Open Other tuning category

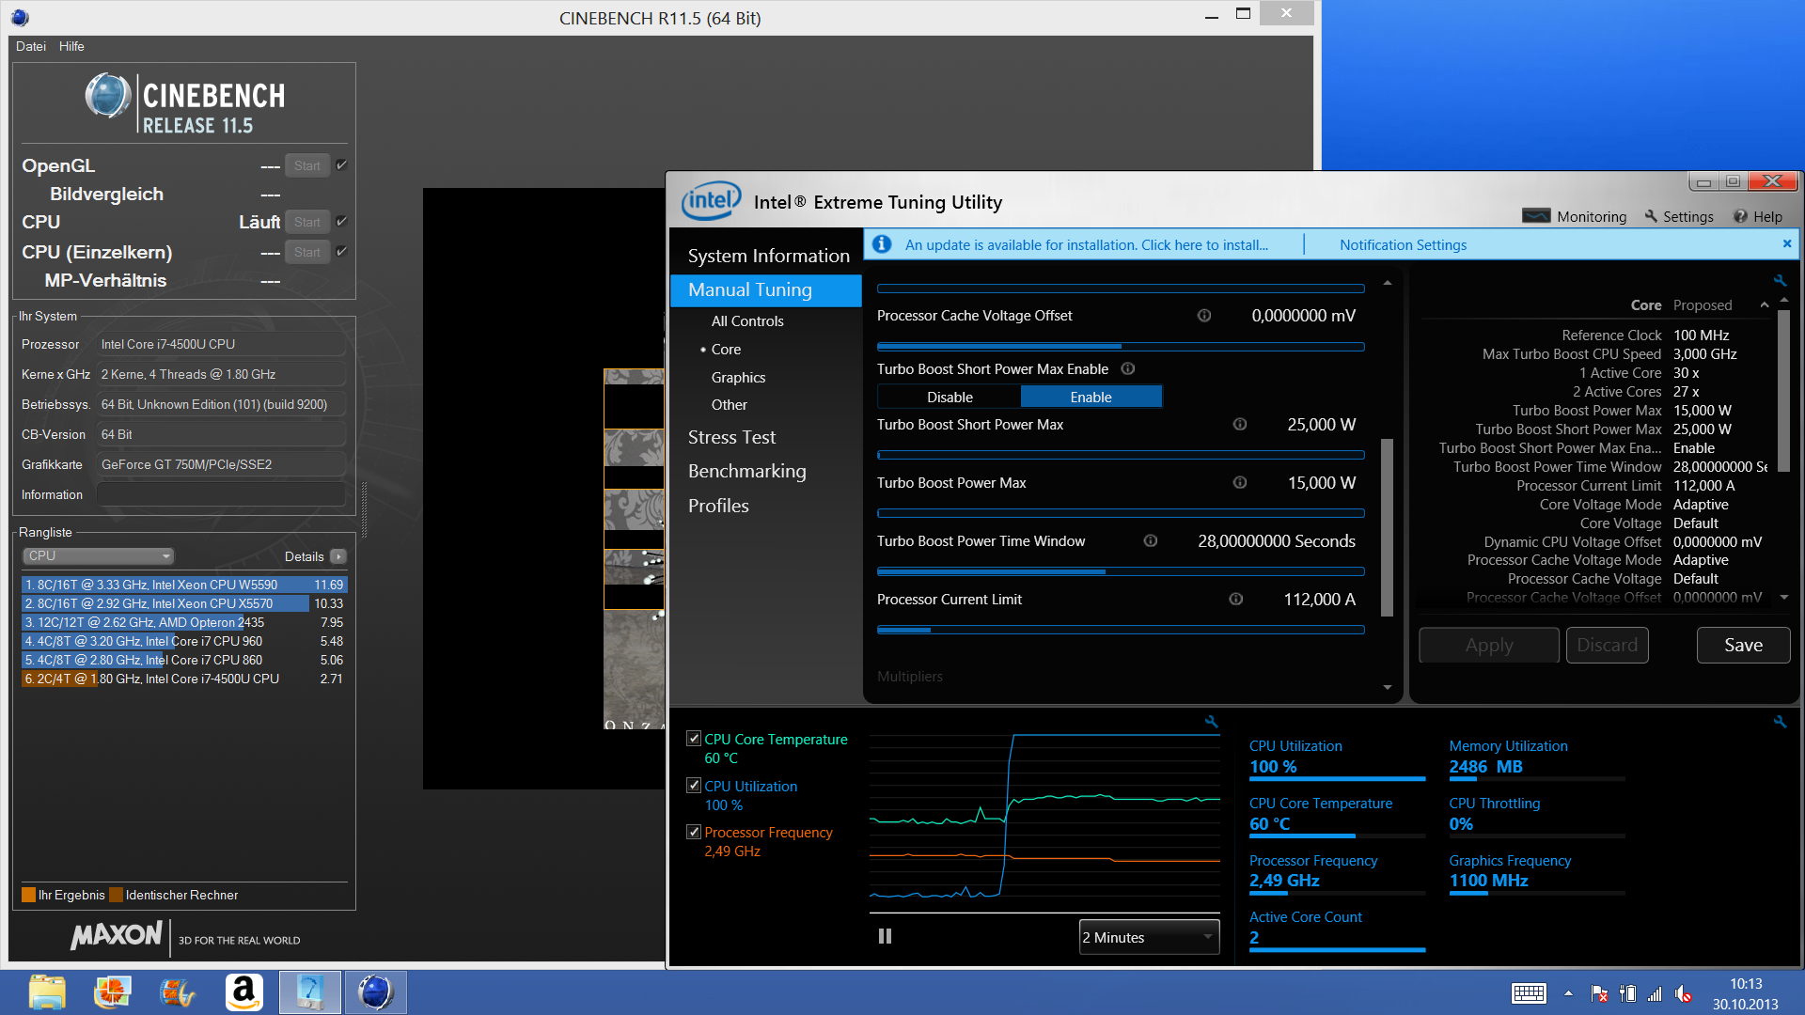(x=730, y=405)
